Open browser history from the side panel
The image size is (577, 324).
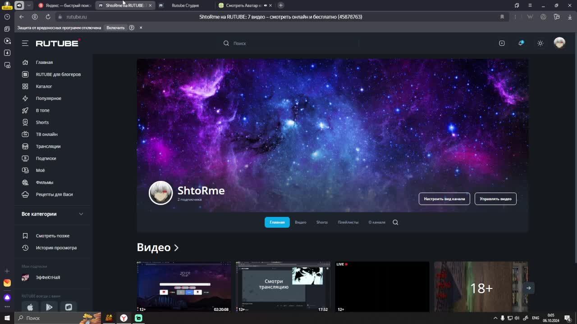(7, 17)
